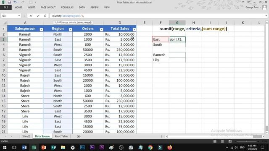Open PowerPoint from the taskbar
269x151 pixels.
44,147
